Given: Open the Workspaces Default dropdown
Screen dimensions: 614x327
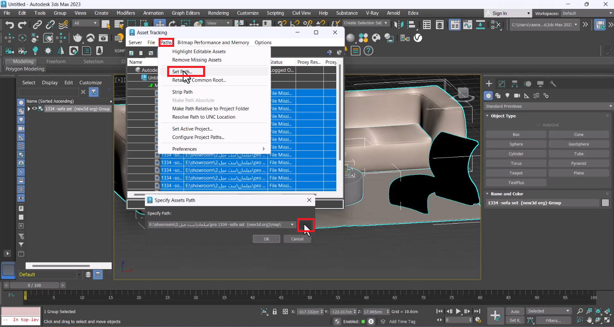Looking at the screenshot, I should click(x=587, y=13).
